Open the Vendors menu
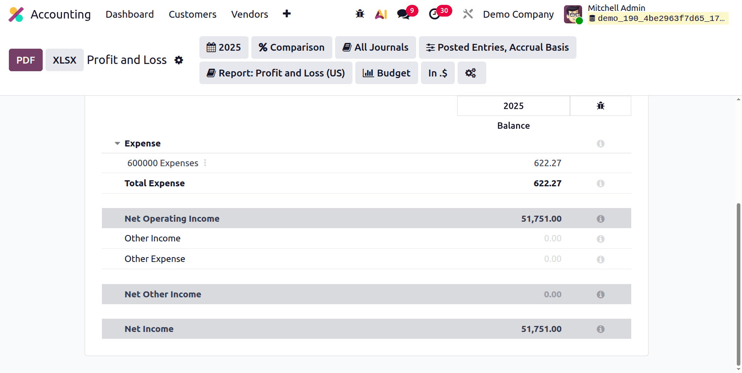The width and height of the screenshot is (742, 373). [x=249, y=14]
